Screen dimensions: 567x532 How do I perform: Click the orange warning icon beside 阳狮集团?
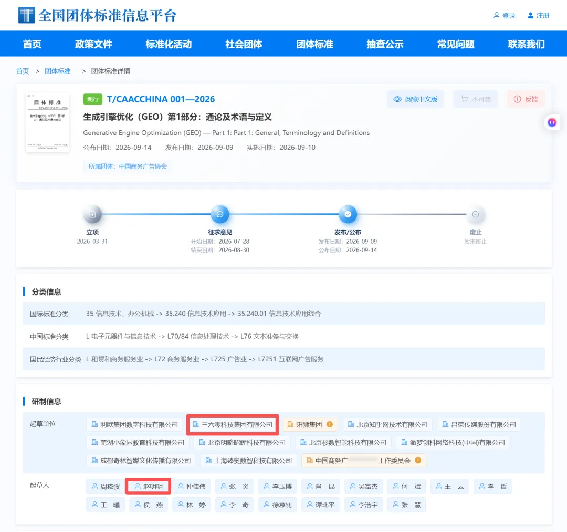tap(329, 424)
